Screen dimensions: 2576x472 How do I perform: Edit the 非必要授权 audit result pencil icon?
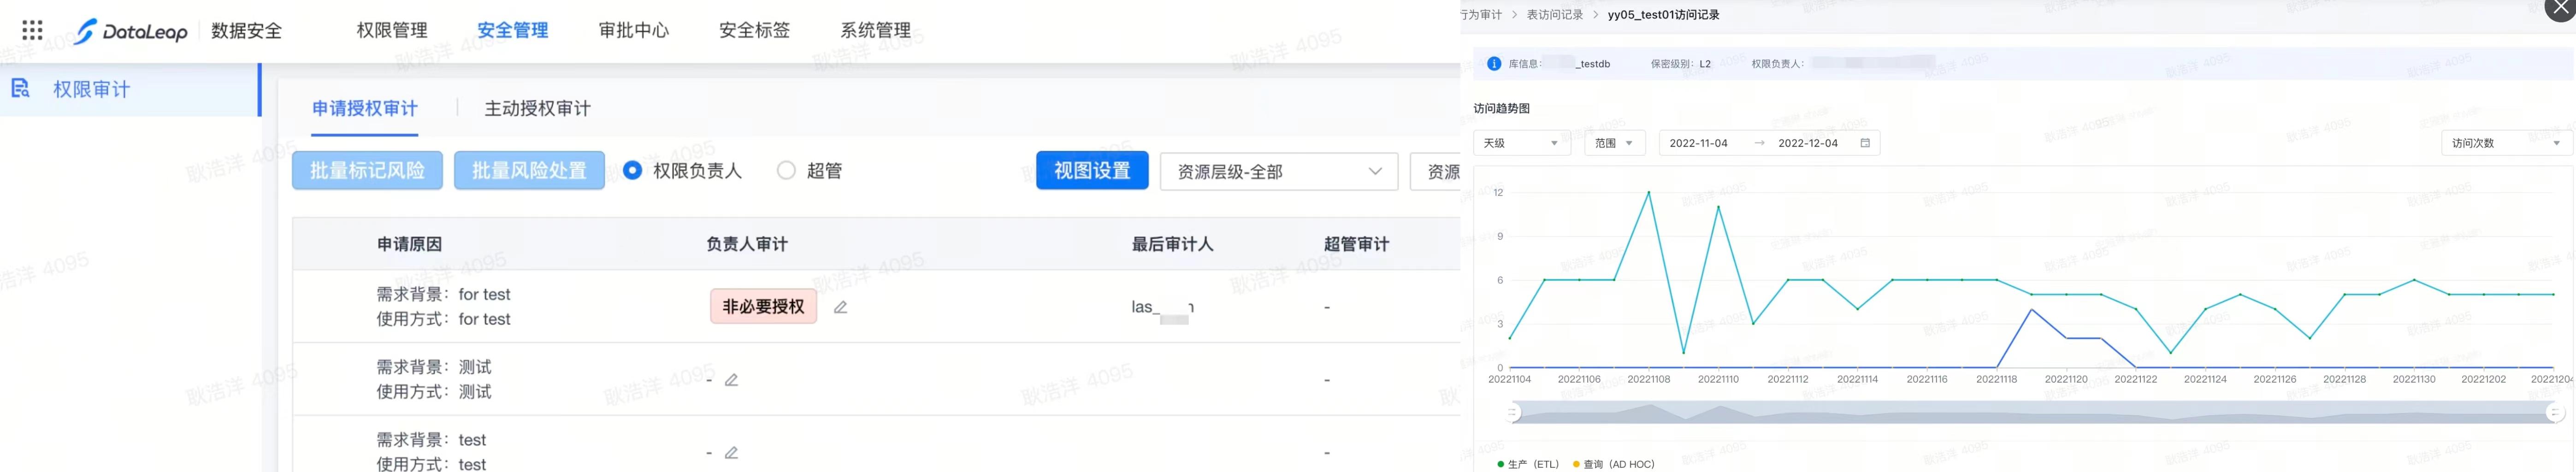point(840,307)
